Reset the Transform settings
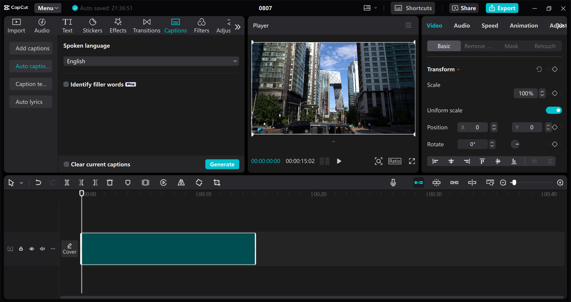 pyautogui.click(x=539, y=69)
